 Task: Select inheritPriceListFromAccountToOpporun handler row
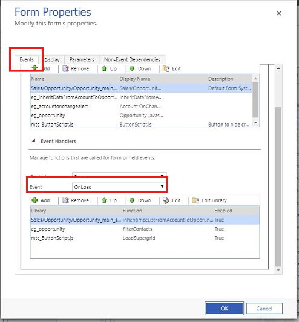pyautogui.click(x=145, y=220)
